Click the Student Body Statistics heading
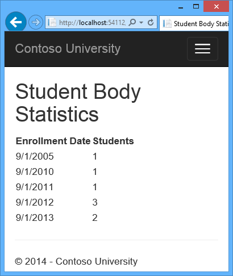233x276 pixels. tap(78, 103)
